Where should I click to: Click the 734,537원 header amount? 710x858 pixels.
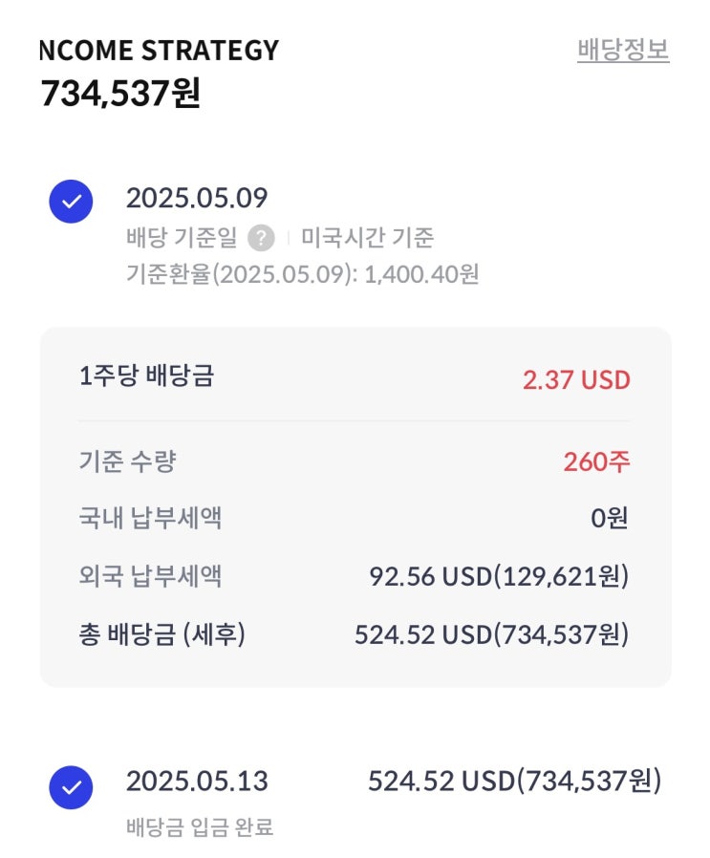[x=120, y=94]
